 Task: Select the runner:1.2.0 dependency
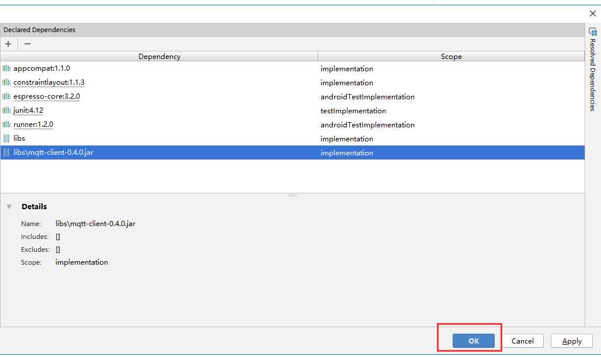tap(33, 124)
